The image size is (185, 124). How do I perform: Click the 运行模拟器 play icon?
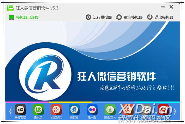(88, 17)
